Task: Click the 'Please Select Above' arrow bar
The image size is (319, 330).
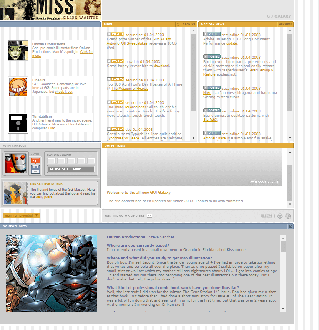Action: [71, 169]
